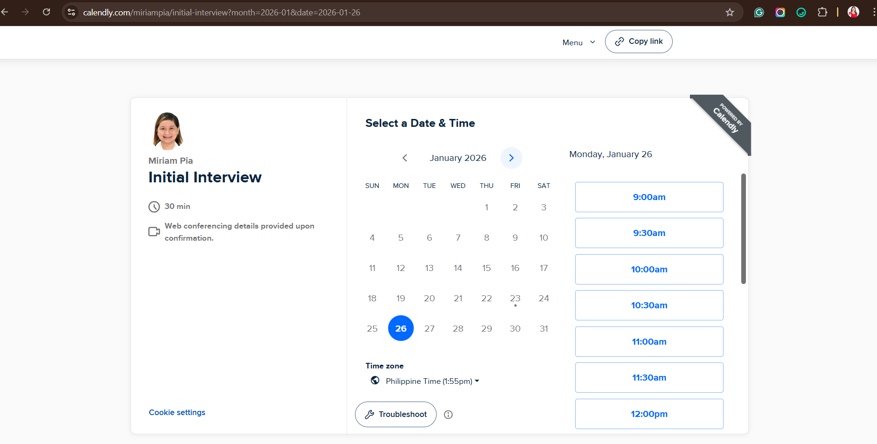Go to next month in calendar

coord(511,158)
